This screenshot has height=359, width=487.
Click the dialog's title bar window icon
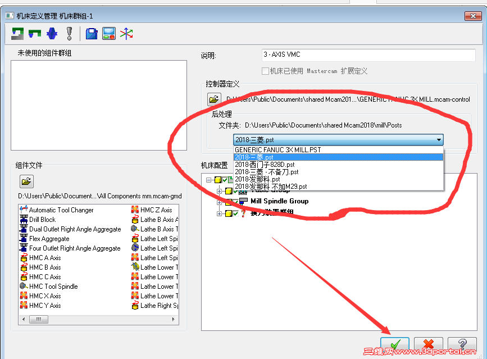[10, 16]
